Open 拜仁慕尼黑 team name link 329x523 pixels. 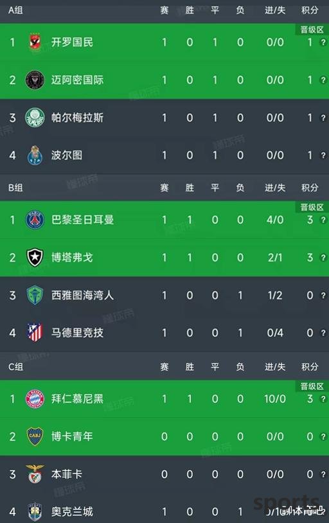click(x=77, y=398)
